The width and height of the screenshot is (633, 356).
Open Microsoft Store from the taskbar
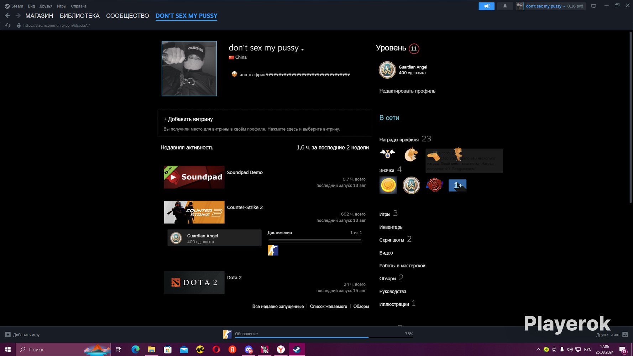168,350
